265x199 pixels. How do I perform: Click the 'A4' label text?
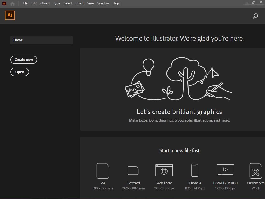tap(103, 183)
